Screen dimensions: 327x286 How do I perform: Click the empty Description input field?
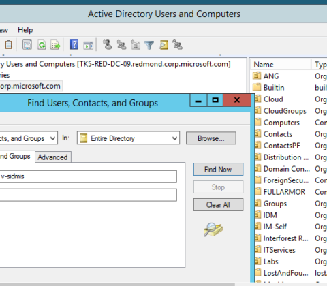coord(88,195)
